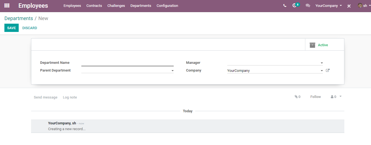Expand the Manager dropdown arrow
The image size is (371, 145).
tap(322, 63)
